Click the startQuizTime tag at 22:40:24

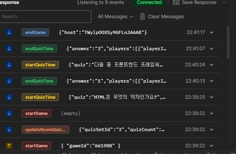40,65
